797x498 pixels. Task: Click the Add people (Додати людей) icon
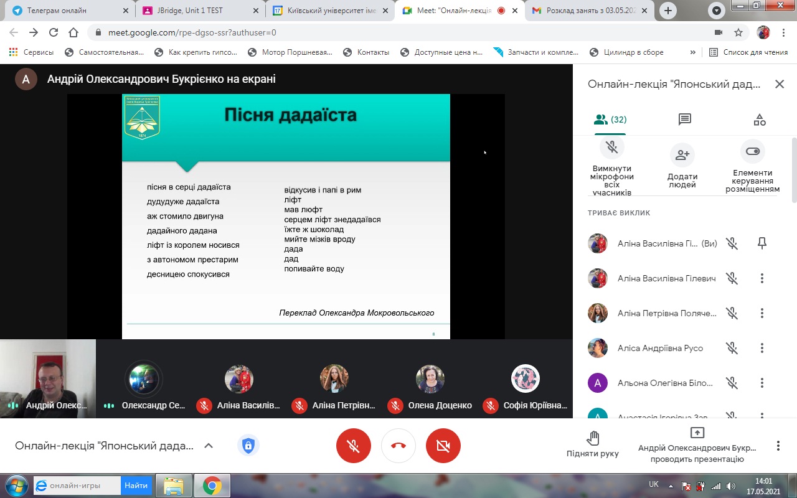point(682,155)
